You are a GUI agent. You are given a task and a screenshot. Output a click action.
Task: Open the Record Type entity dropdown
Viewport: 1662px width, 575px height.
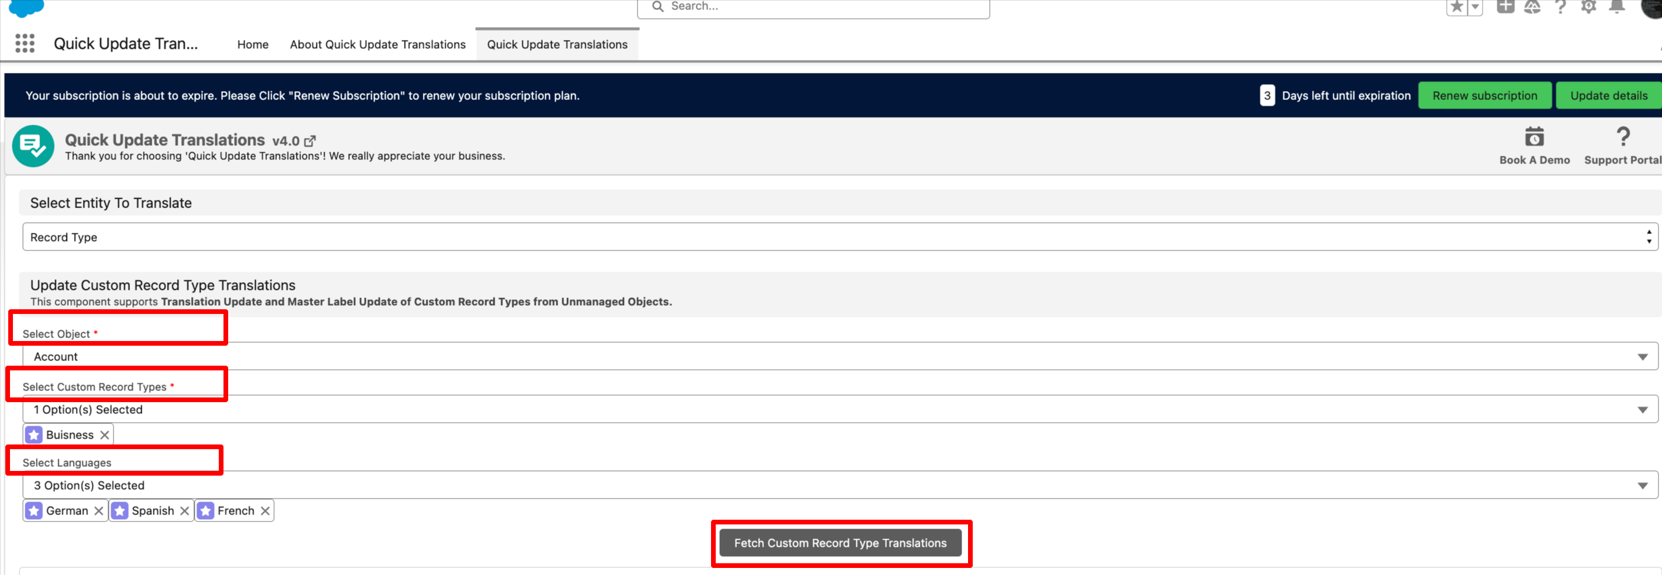pyautogui.click(x=840, y=237)
